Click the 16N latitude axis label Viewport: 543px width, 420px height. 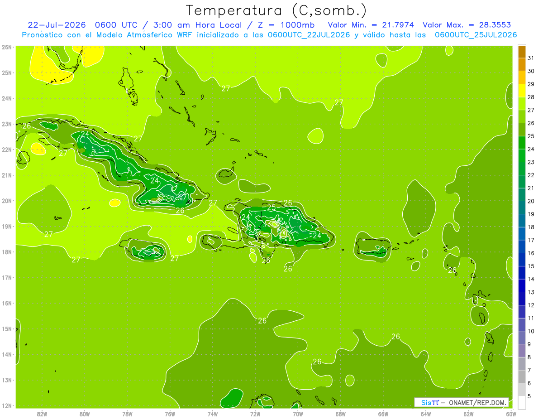coord(7,303)
